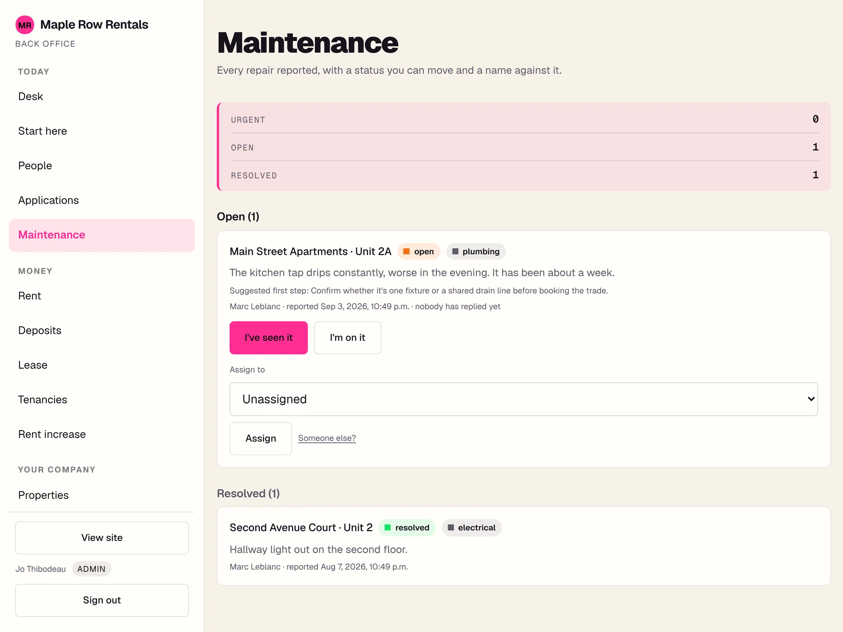The image size is (843, 632).
Task: Click the plumbing category tag
Action: pos(476,251)
